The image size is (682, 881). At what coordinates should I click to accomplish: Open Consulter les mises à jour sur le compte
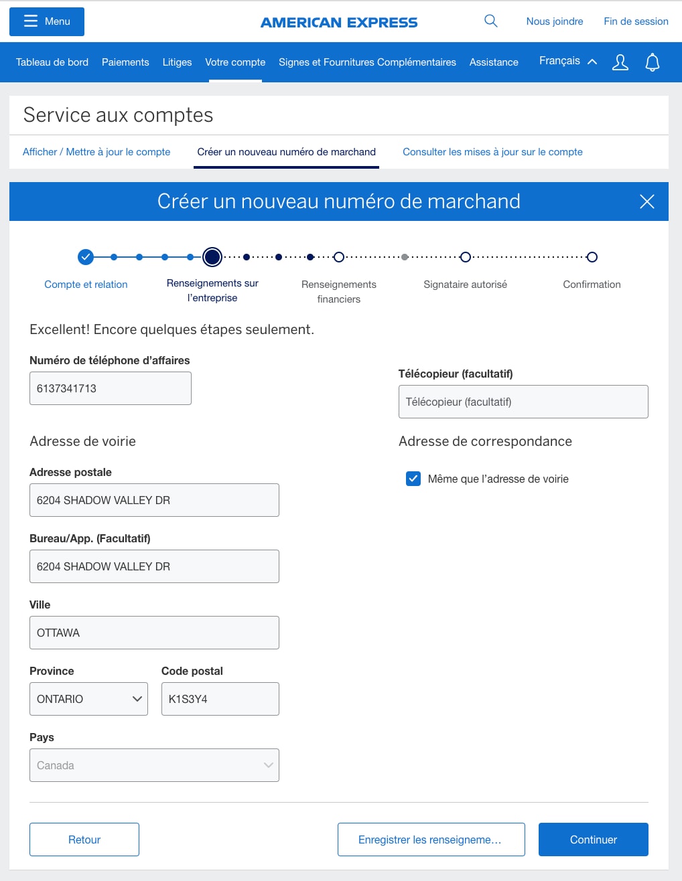point(492,152)
